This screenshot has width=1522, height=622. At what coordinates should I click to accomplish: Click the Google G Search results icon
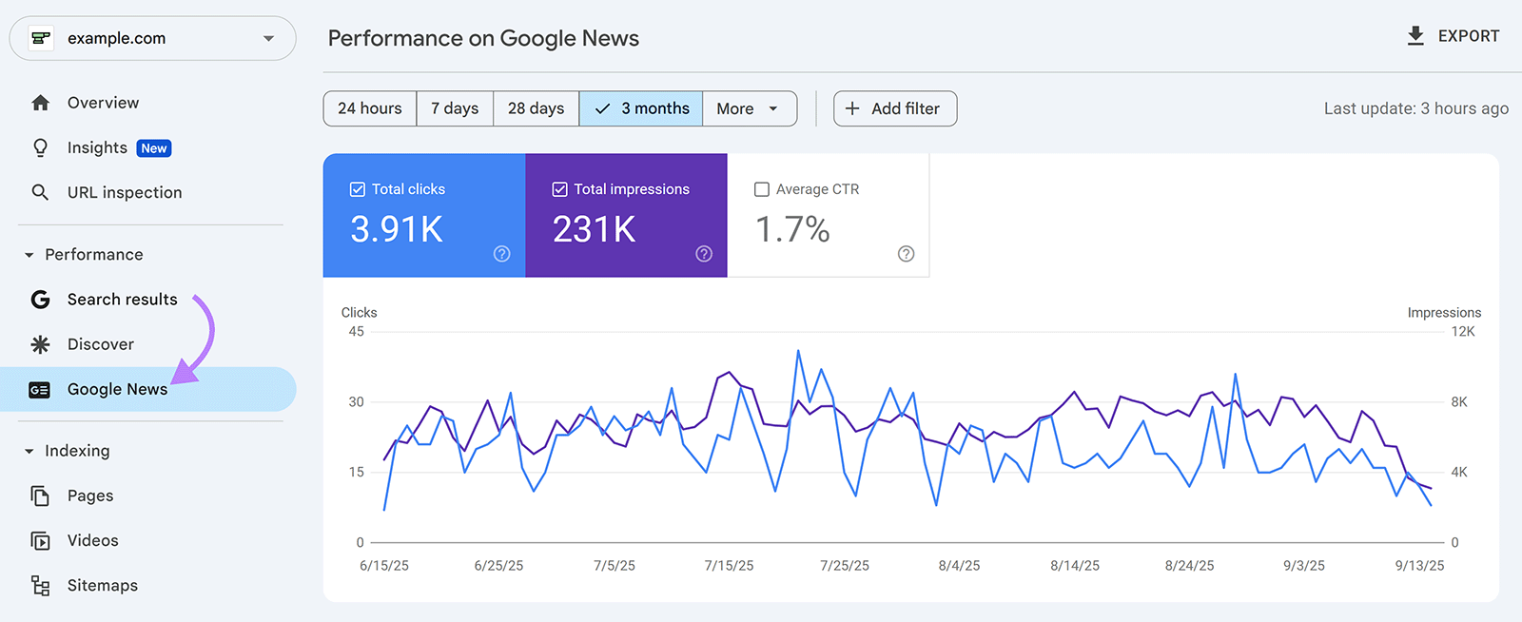40,300
